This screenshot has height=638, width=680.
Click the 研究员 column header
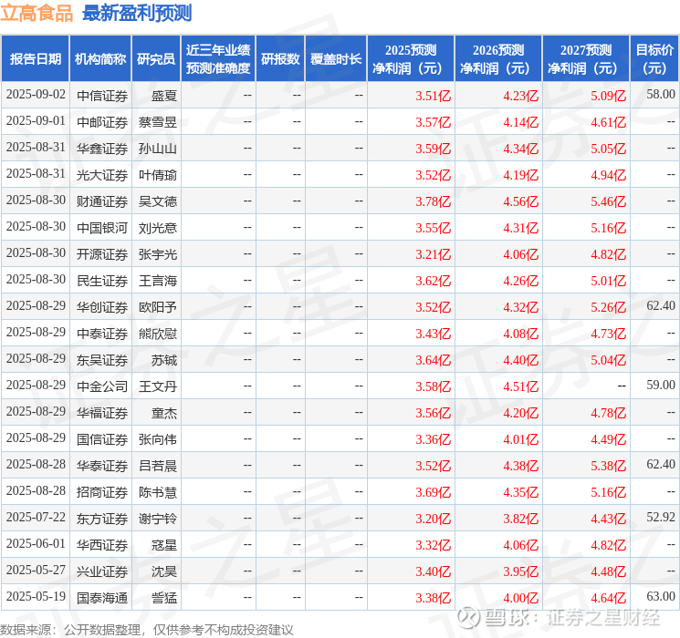(156, 59)
